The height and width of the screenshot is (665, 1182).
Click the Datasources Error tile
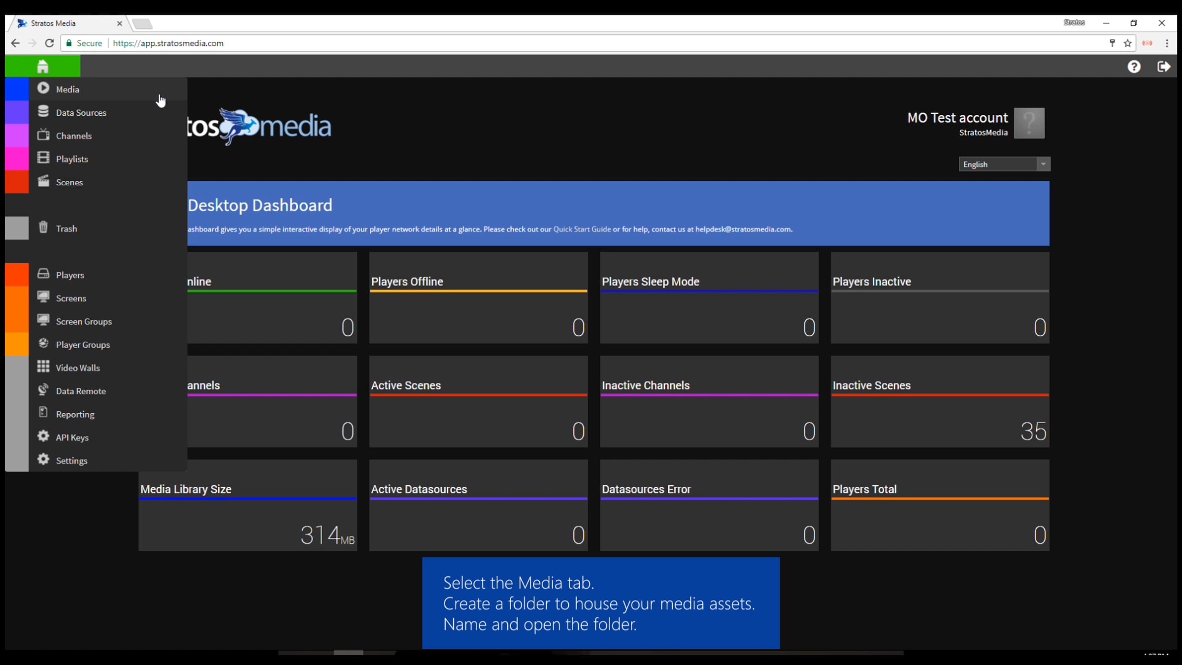coord(709,505)
